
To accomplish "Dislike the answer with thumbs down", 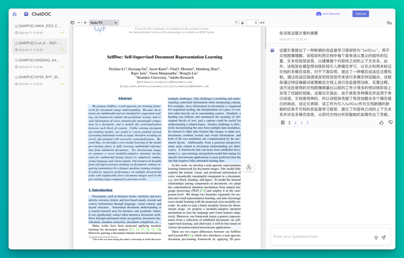I will pos(391,123).
